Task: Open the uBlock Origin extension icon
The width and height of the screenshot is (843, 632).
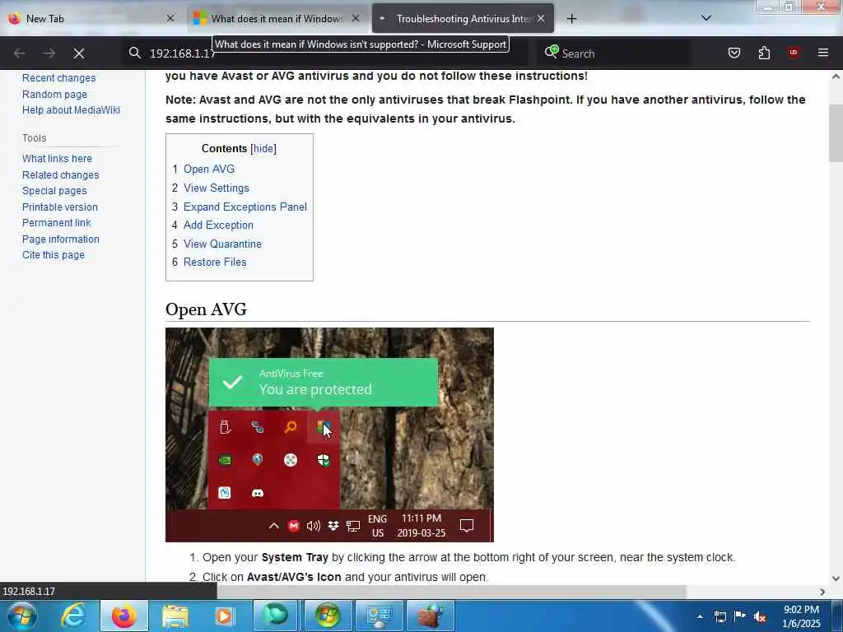Action: click(793, 53)
